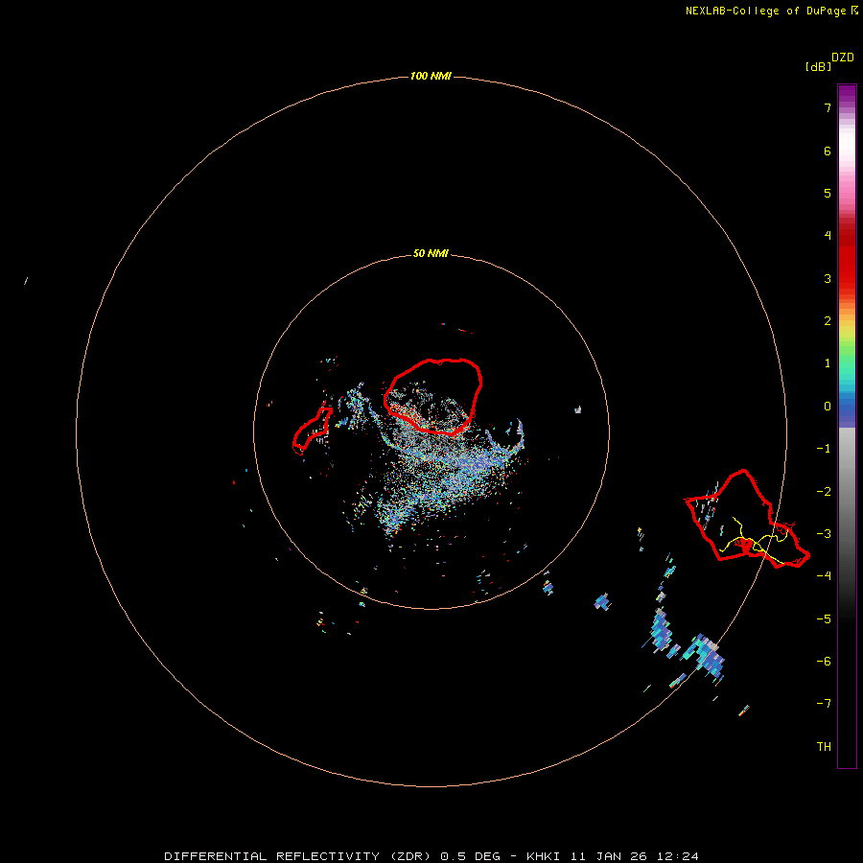Click the 6 value on the color scale
This screenshot has height=863, width=863.
point(828,151)
